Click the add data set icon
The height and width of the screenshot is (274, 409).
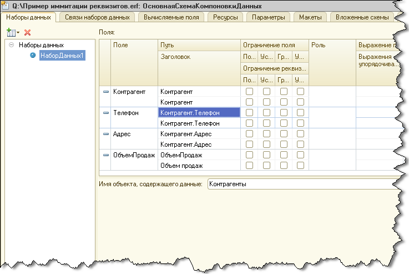point(11,33)
